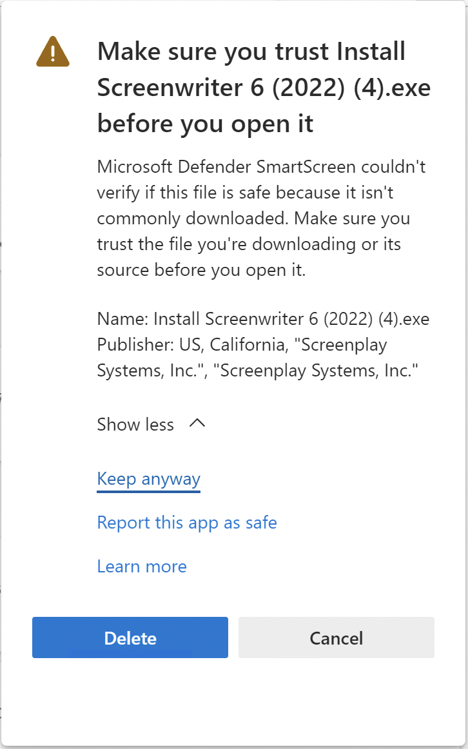Click the yellow warning triangle icon
Viewport: 468px width, 749px height.
tap(53, 52)
